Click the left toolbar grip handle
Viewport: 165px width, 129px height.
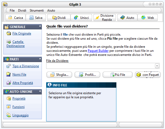click(3, 18)
